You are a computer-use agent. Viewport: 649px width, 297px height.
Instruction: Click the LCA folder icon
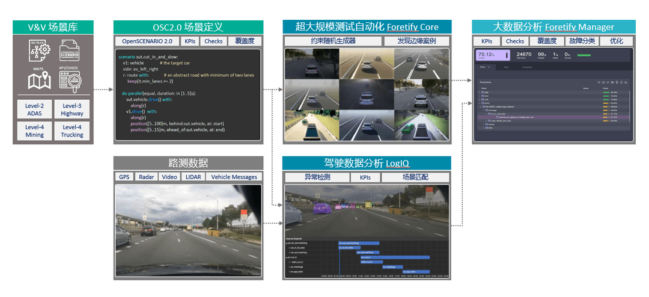[x=483, y=99]
